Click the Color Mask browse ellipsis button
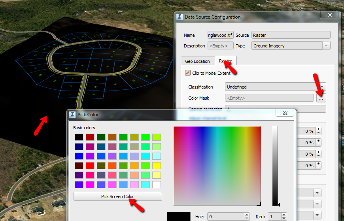Image resolution: width=344 pixels, height=221 pixels. 321,98
